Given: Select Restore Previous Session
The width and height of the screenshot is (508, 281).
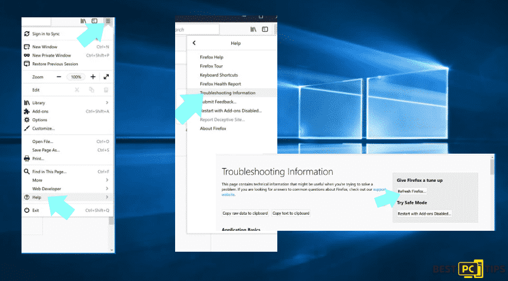Looking at the screenshot, I should point(68,64).
